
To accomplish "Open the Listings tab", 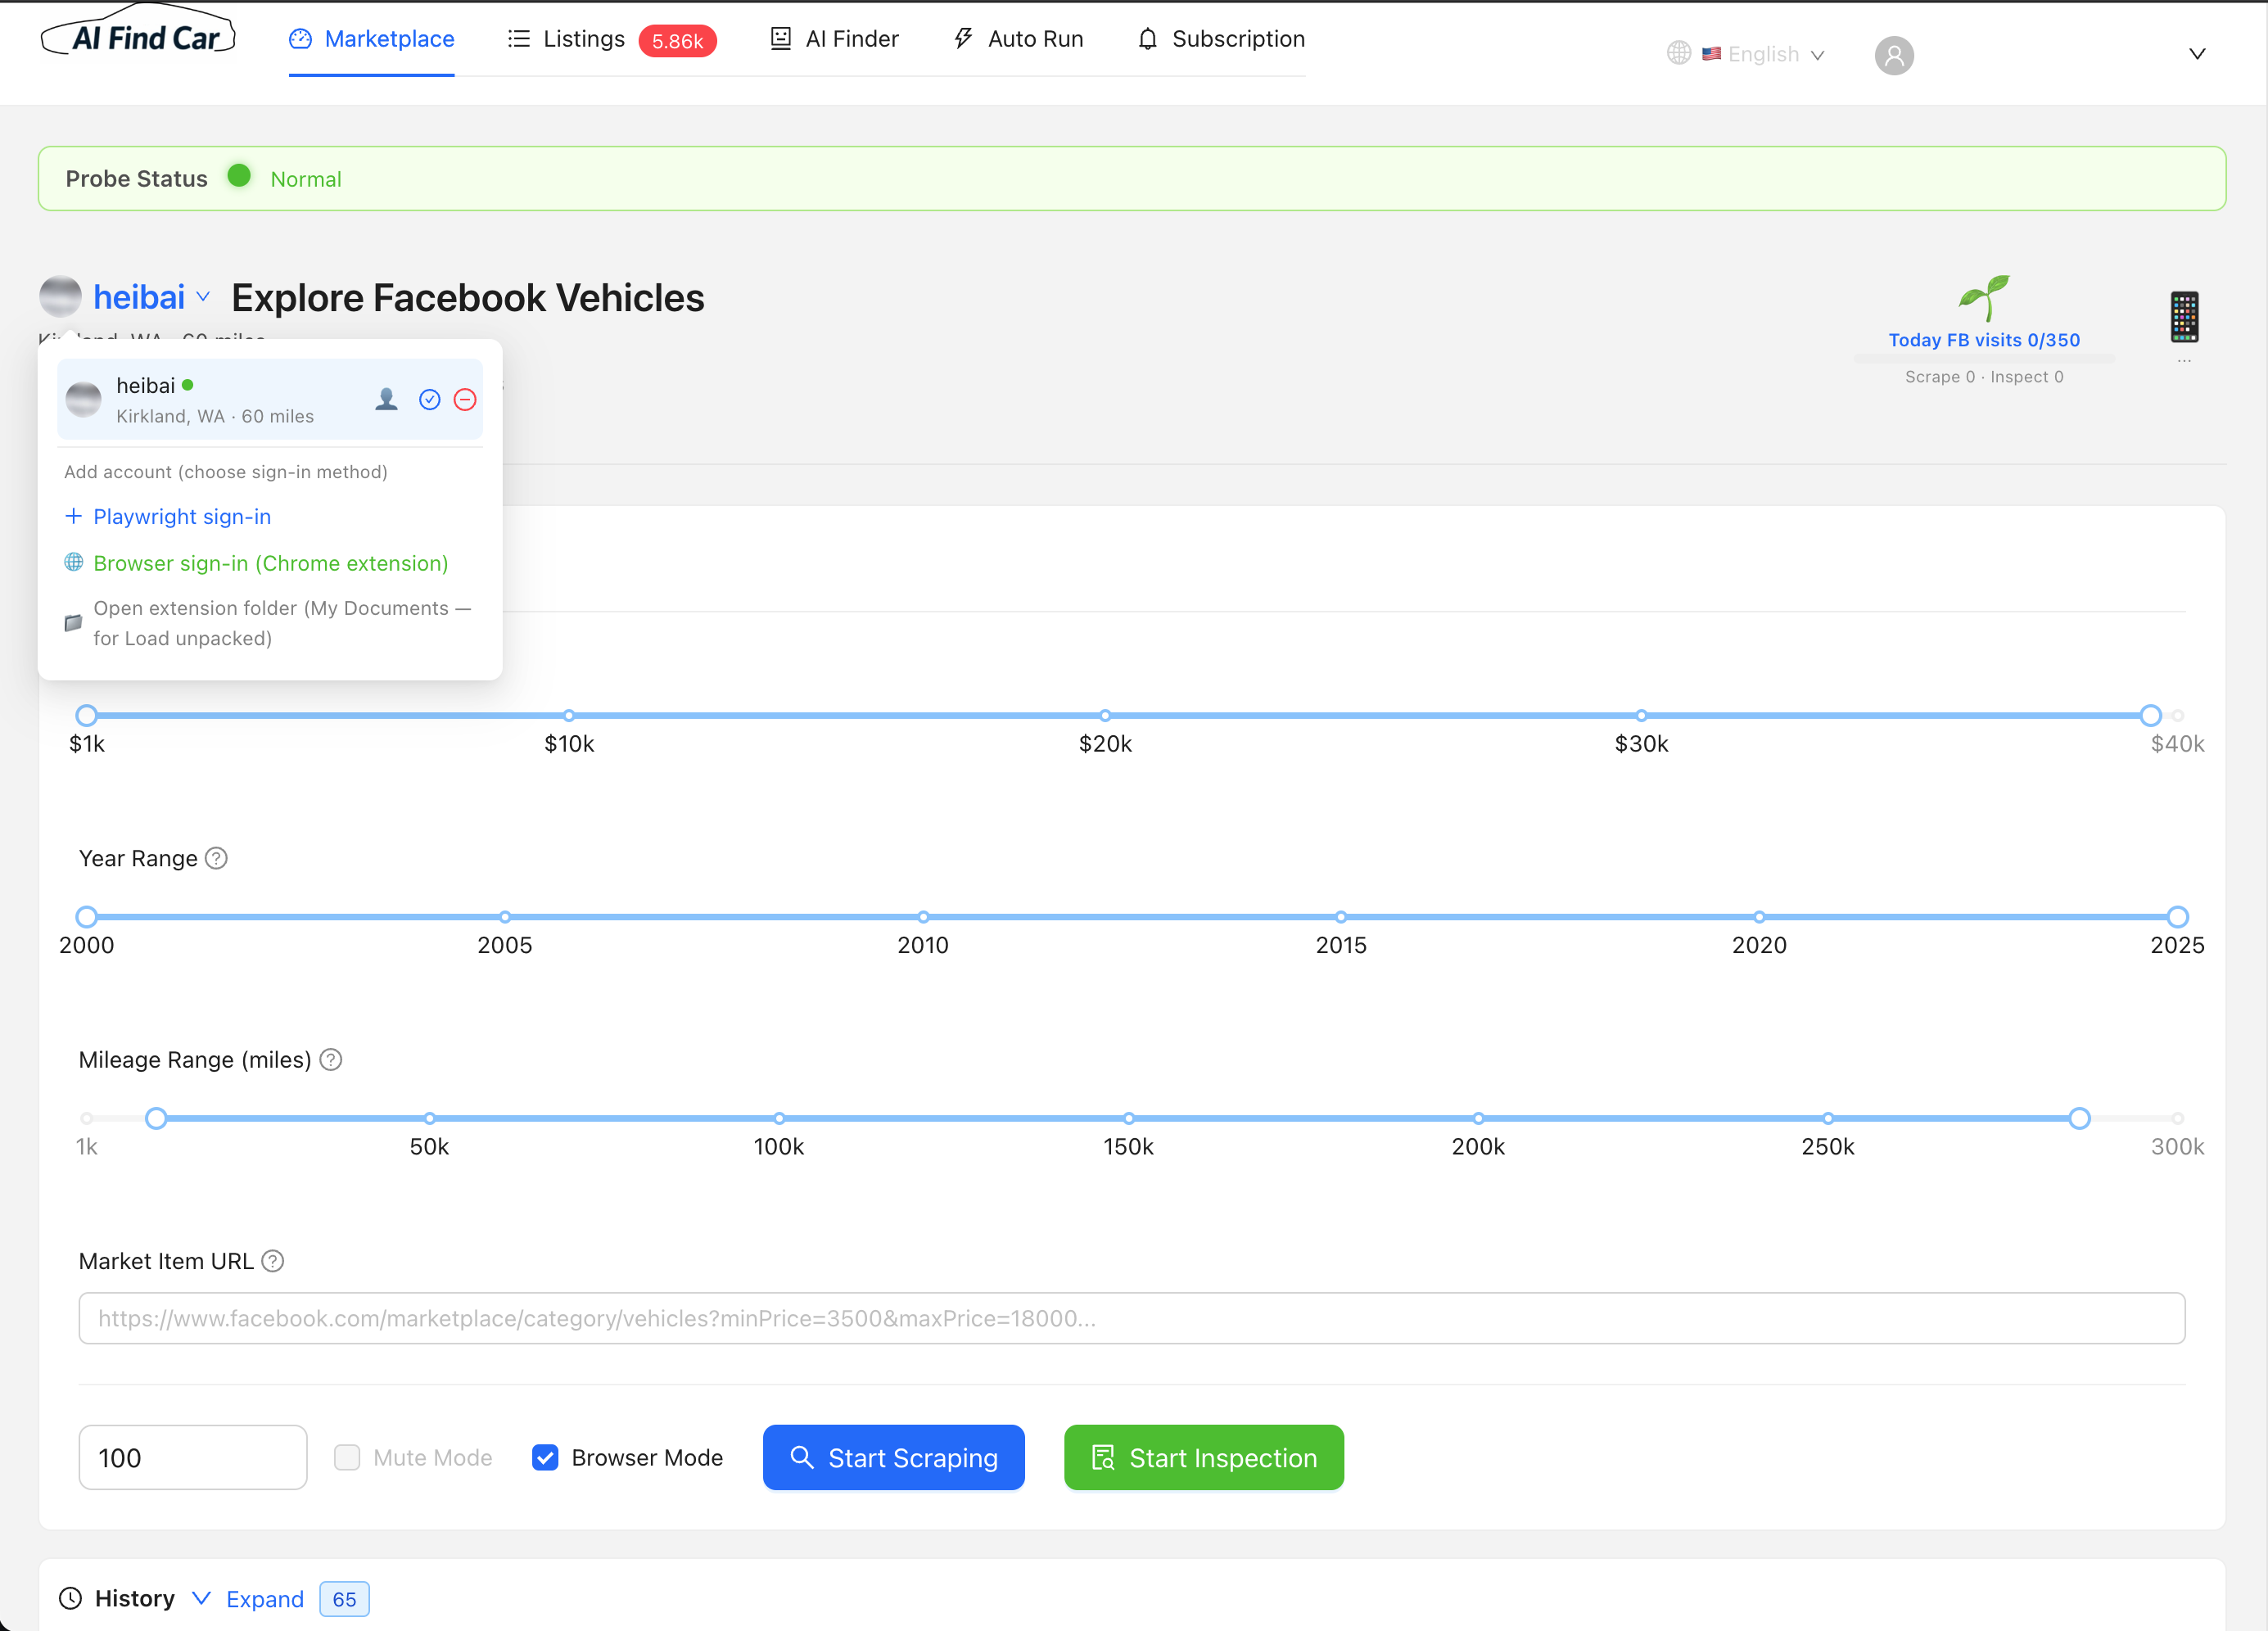I will click(566, 39).
